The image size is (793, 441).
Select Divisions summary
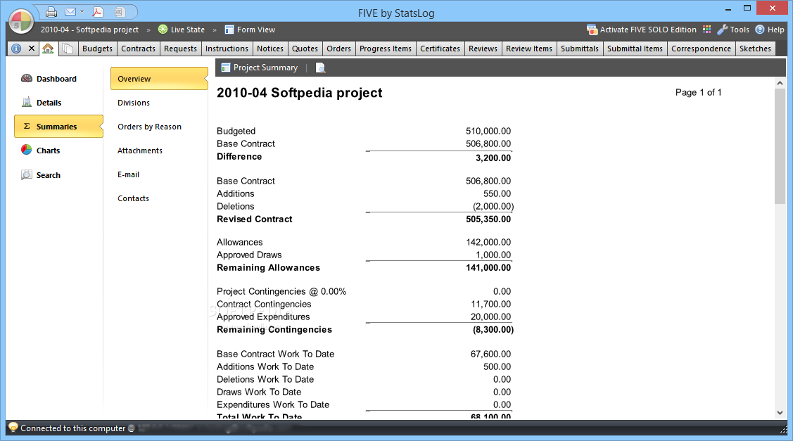134,103
